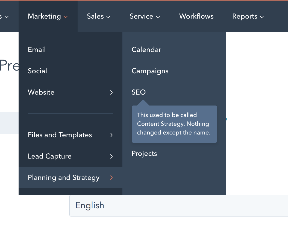
Task: Expand the Service dropdown menu
Action: click(145, 16)
